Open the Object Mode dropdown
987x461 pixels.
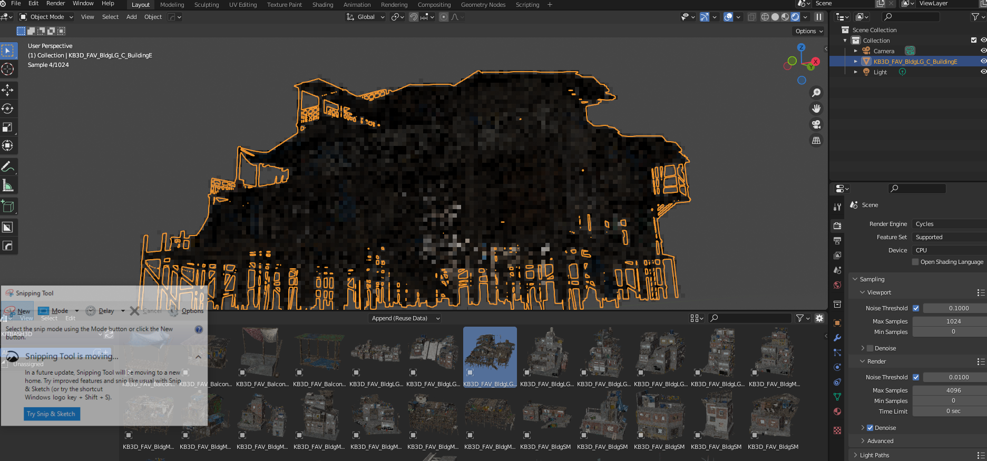(46, 17)
